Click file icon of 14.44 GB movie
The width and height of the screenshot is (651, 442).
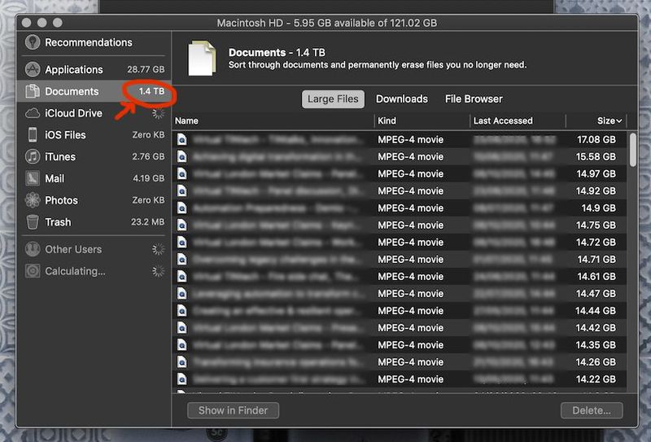click(x=181, y=311)
